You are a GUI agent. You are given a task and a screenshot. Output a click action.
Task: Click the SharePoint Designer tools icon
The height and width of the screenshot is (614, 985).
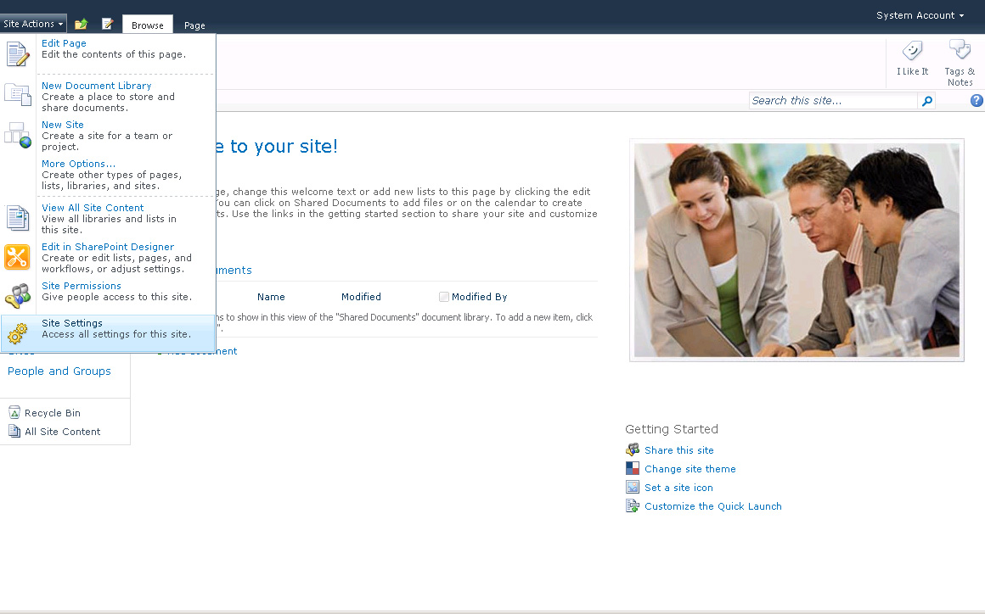[x=17, y=257]
